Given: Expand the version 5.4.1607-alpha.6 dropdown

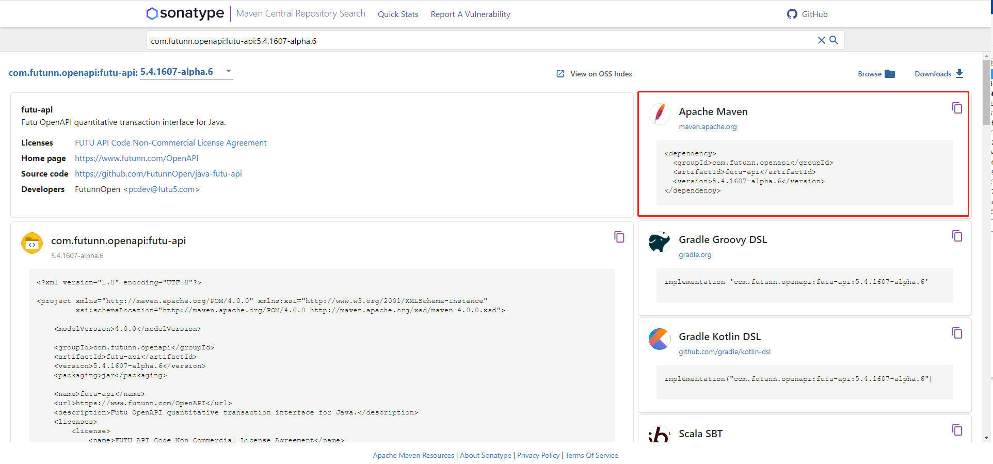Looking at the screenshot, I should [x=228, y=71].
